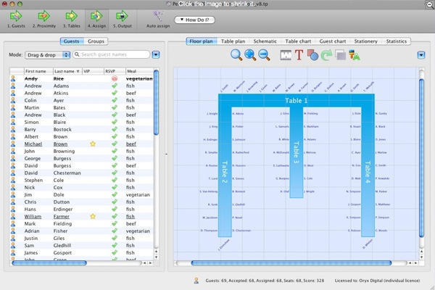Expand the How Do I? dropdown
The width and height of the screenshot is (435, 290).
tap(195, 20)
